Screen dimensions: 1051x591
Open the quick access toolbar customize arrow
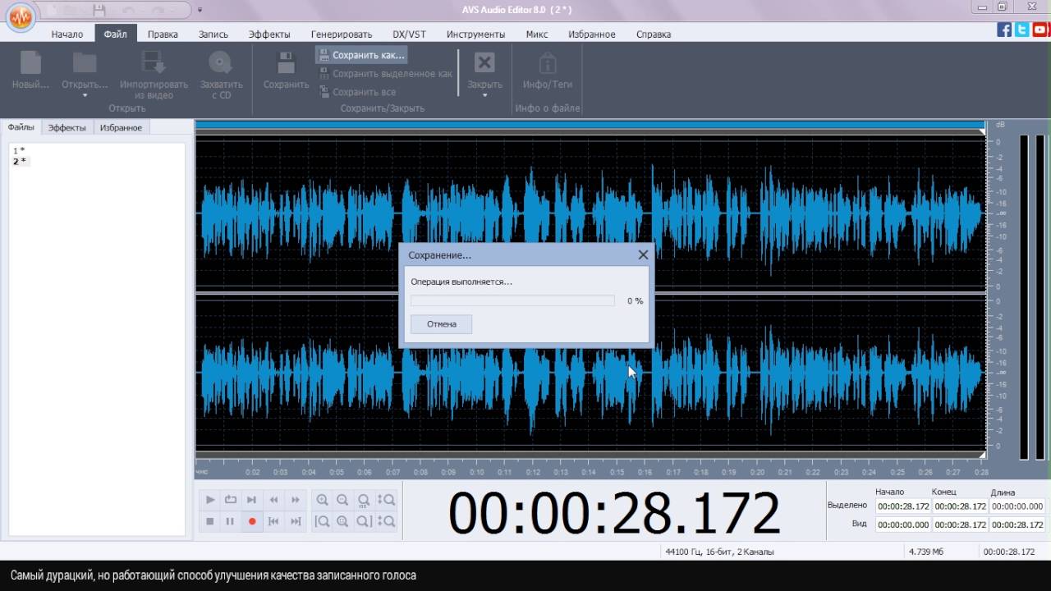coord(200,11)
